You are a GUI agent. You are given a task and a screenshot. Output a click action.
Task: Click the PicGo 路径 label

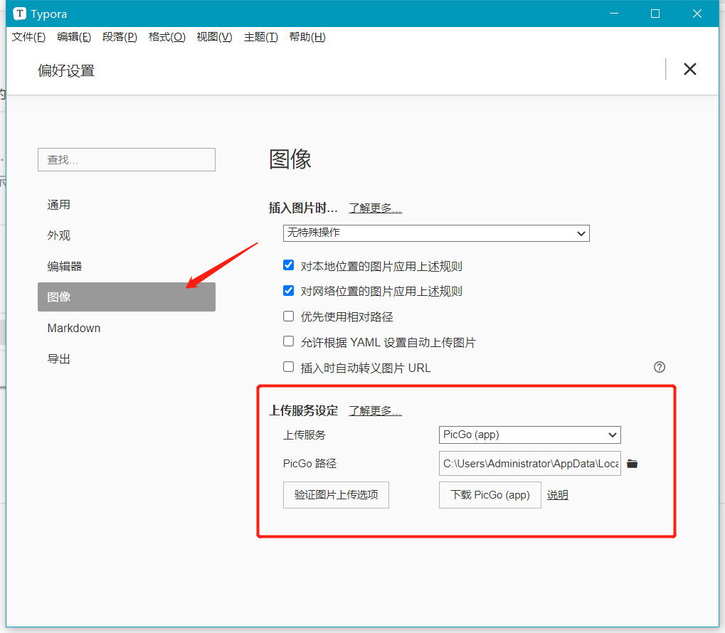click(309, 463)
